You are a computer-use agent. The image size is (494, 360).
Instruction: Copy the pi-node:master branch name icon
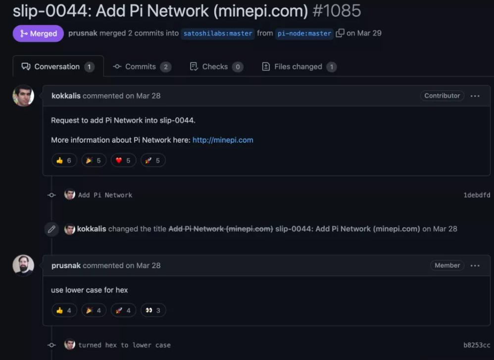point(340,33)
